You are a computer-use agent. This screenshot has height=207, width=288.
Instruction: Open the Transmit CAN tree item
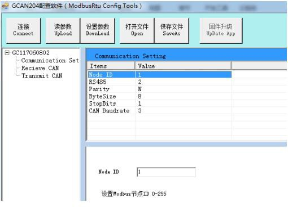tap(42, 75)
